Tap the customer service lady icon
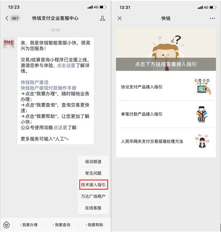Screen dimensions: 221x232 pyautogui.click(x=202, y=141)
